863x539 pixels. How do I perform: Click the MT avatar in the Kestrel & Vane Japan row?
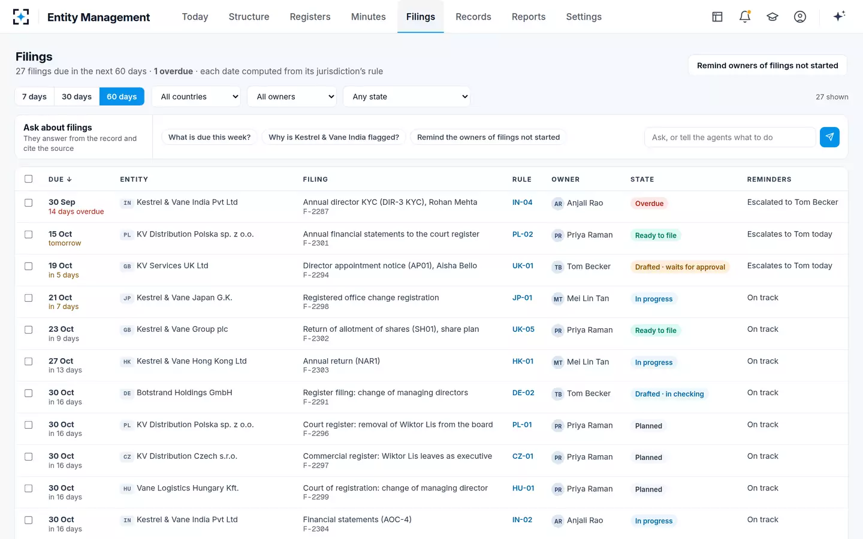pyautogui.click(x=558, y=299)
